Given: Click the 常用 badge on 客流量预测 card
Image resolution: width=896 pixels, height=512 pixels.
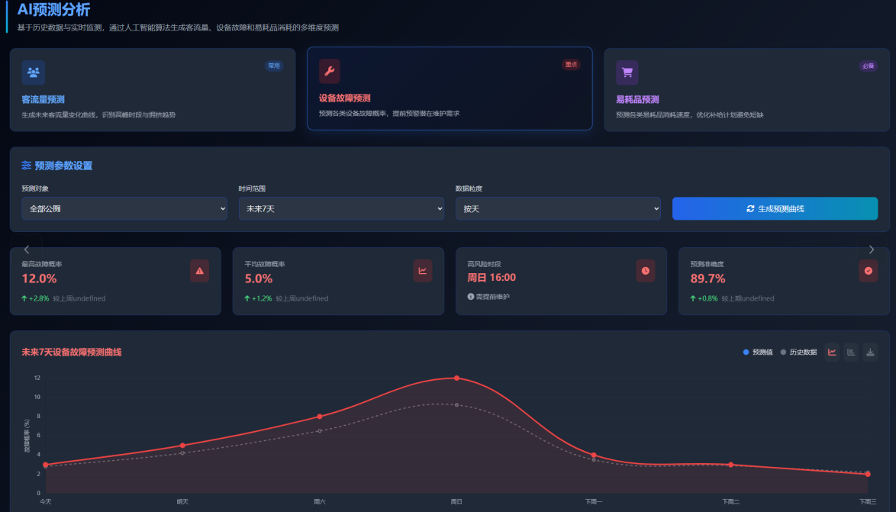Looking at the screenshot, I should (x=274, y=66).
